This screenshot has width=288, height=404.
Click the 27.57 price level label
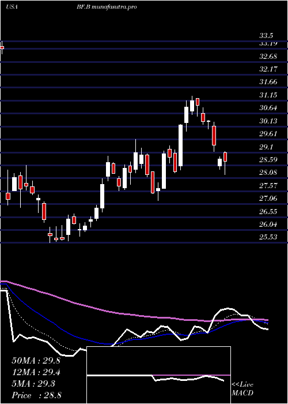tap(268, 186)
